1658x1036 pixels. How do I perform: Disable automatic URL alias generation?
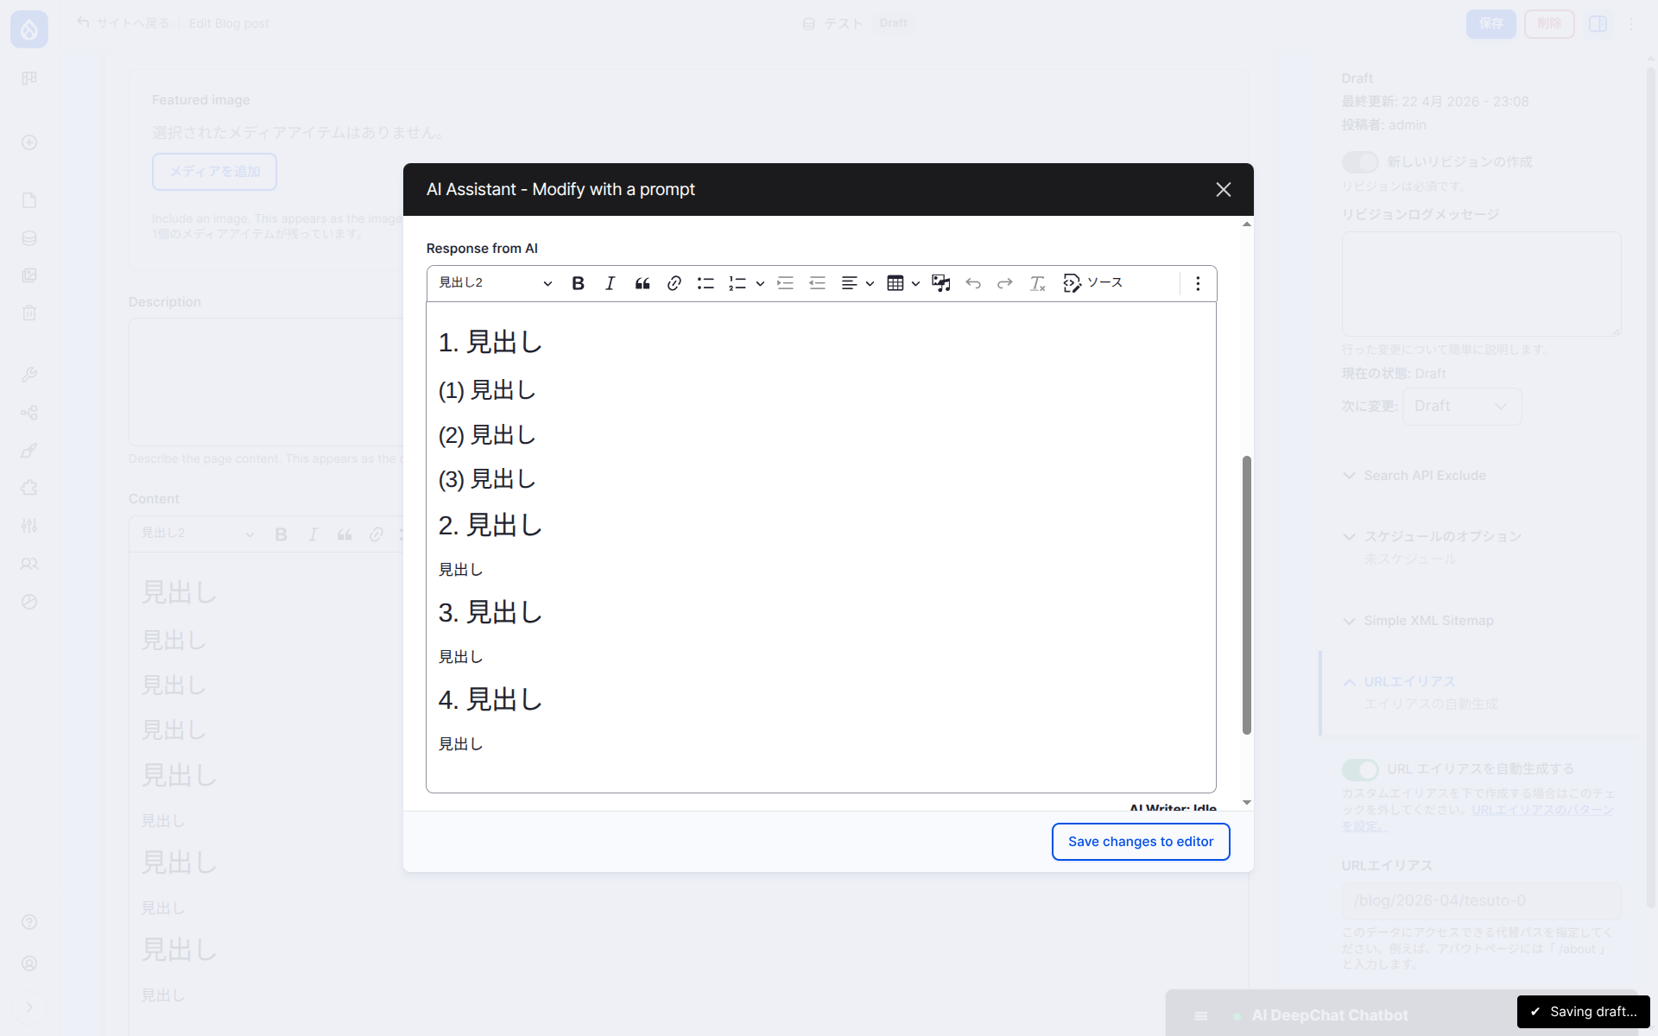[x=1360, y=769]
